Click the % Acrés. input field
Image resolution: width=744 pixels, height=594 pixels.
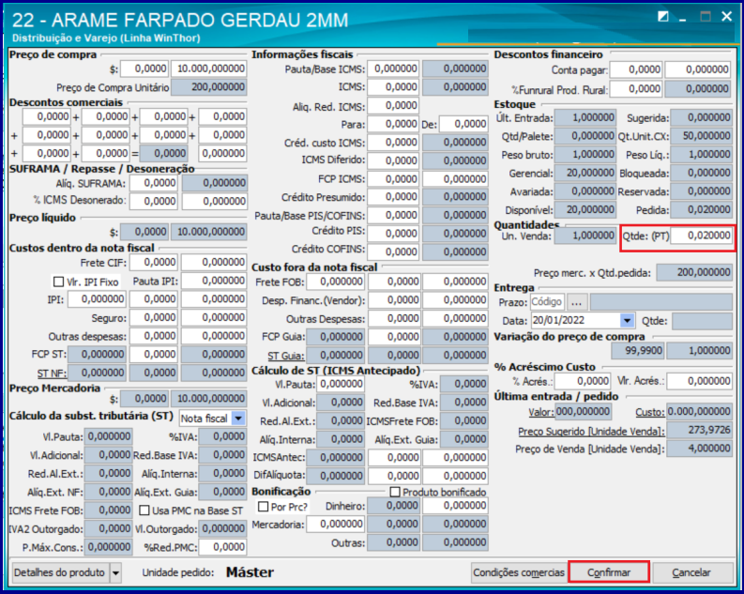coord(583,381)
